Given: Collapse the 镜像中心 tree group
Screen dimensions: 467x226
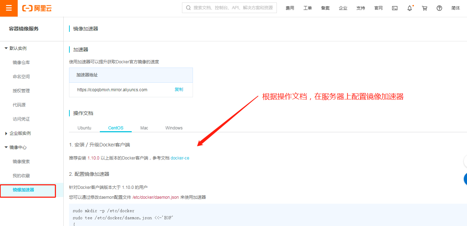Looking at the screenshot, I should pos(6,147).
